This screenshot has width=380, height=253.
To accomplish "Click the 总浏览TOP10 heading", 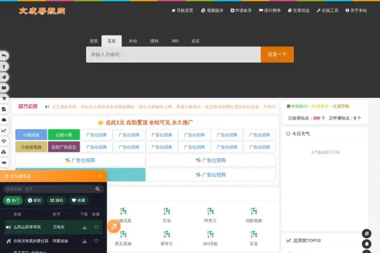I will 303,240.
